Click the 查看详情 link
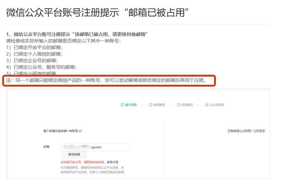Screen dimensions: 288x182 [113, 162]
